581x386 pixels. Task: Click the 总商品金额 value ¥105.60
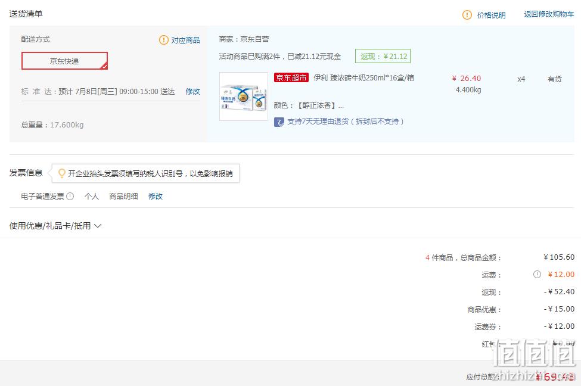pos(559,257)
